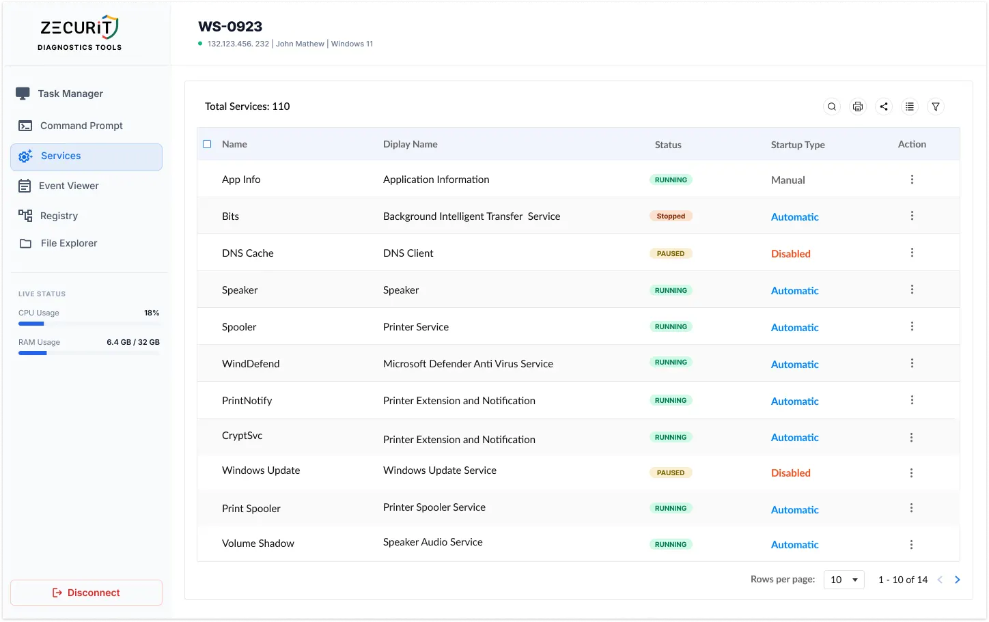Image resolution: width=989 pixels, height=622 pixels.
Task: Select the WindDefend service row checkbox
Action: (x=207, y=363)
